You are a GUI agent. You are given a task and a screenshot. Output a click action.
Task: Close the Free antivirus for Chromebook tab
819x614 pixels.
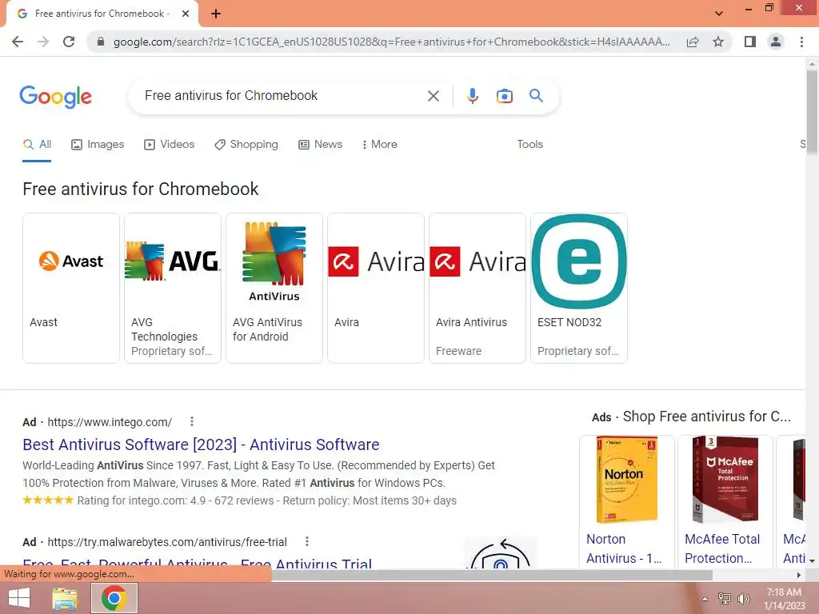tap(186, 14)
